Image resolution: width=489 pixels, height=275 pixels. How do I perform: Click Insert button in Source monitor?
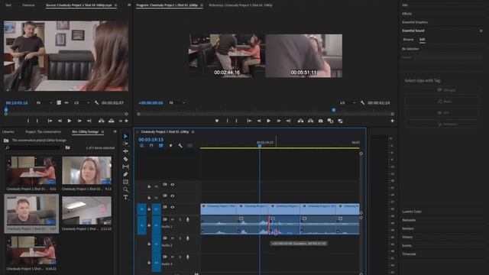102,121
